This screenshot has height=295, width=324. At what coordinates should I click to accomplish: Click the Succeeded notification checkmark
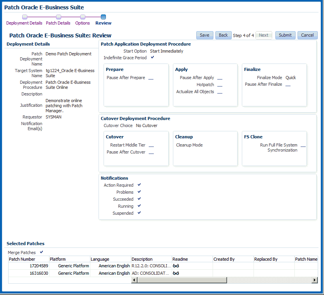pyautogui.click(x=139, y=199)
